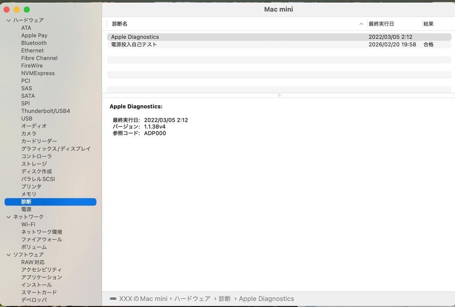Viewport: 455px width, 307px height.
Task: Select ネットワーク環境 in the sidebar
Action: click(41, 232)
